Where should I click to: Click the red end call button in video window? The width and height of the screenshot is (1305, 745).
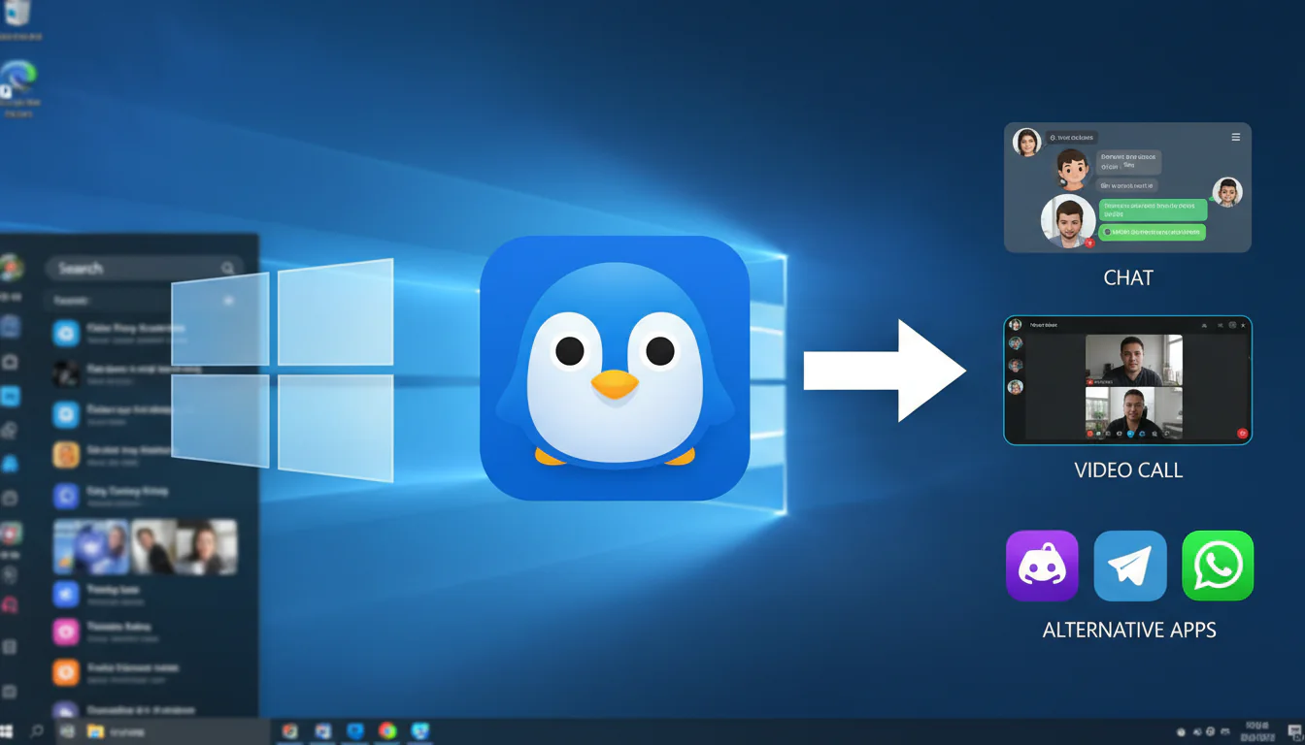[x=1241, y=434]
